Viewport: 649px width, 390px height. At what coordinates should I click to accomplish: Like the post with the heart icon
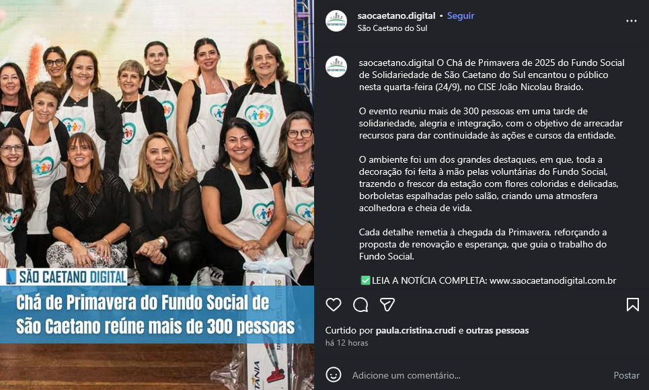333,305
